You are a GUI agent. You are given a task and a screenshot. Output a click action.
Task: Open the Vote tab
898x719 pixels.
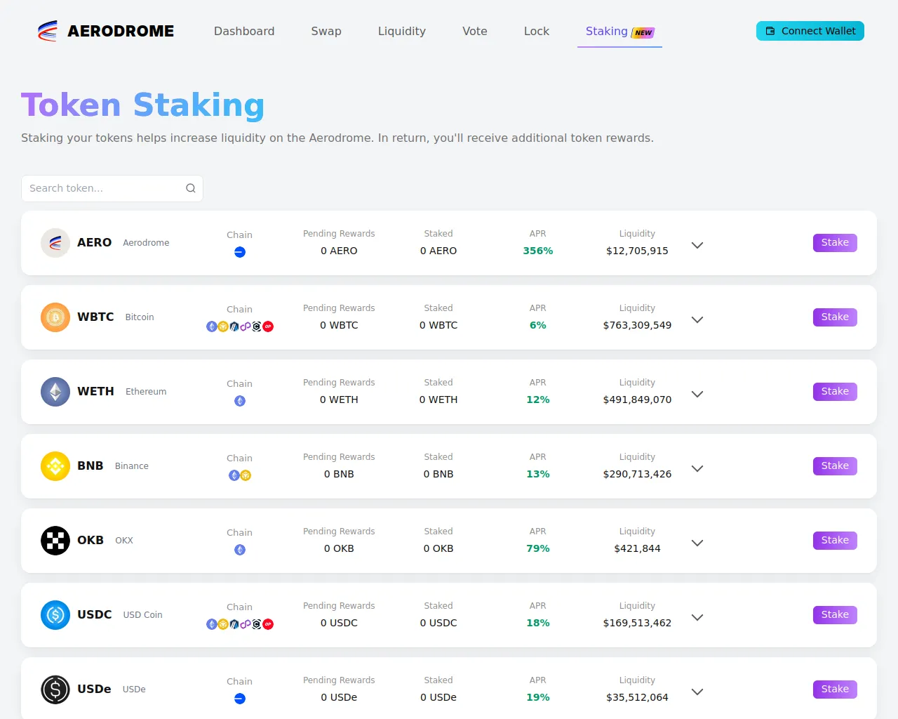475,31
